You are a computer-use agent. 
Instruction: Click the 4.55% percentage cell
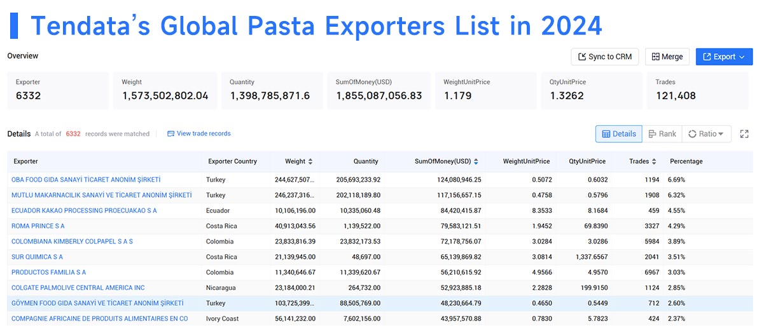click(x=676, y=210)
